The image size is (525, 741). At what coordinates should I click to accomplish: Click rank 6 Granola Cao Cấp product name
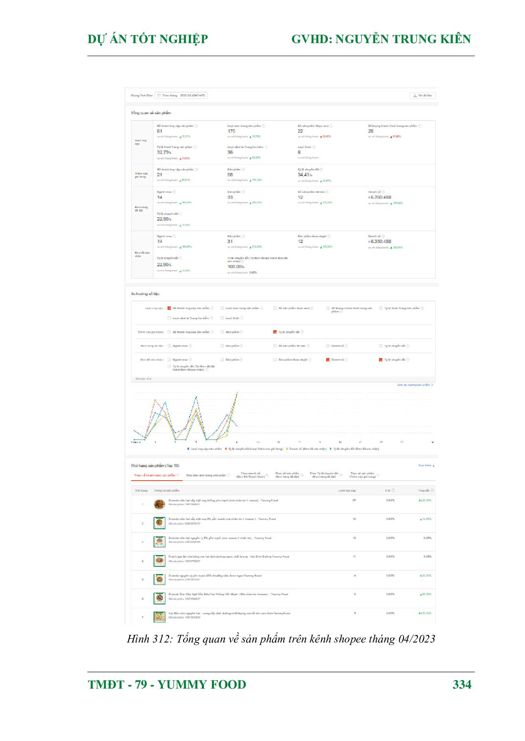point(228,594)
